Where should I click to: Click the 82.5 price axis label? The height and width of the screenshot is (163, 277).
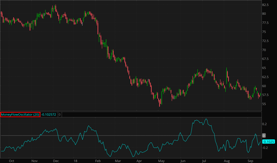coord(266,5)
